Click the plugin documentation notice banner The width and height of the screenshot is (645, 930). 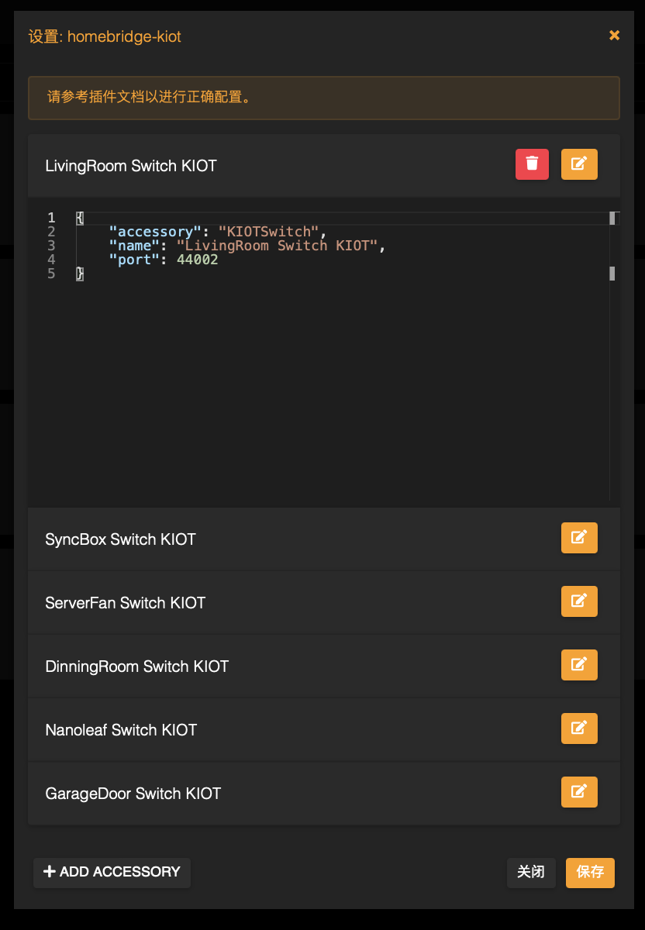[x=324, y=98]
